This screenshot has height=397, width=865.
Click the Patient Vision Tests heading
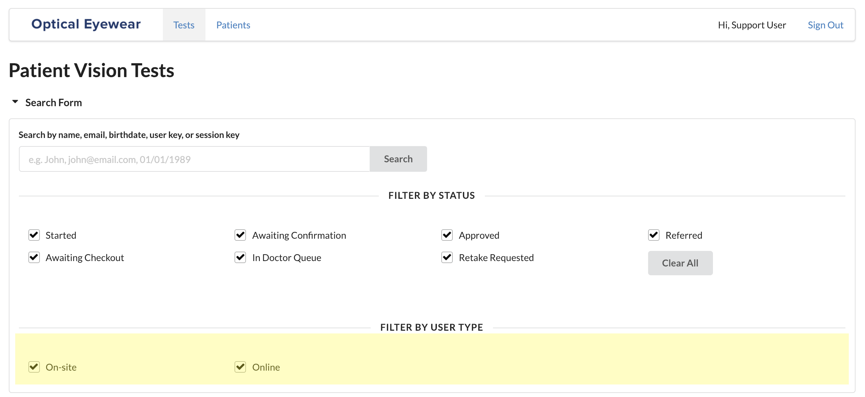pyautogui.click(x=91, y=70)
